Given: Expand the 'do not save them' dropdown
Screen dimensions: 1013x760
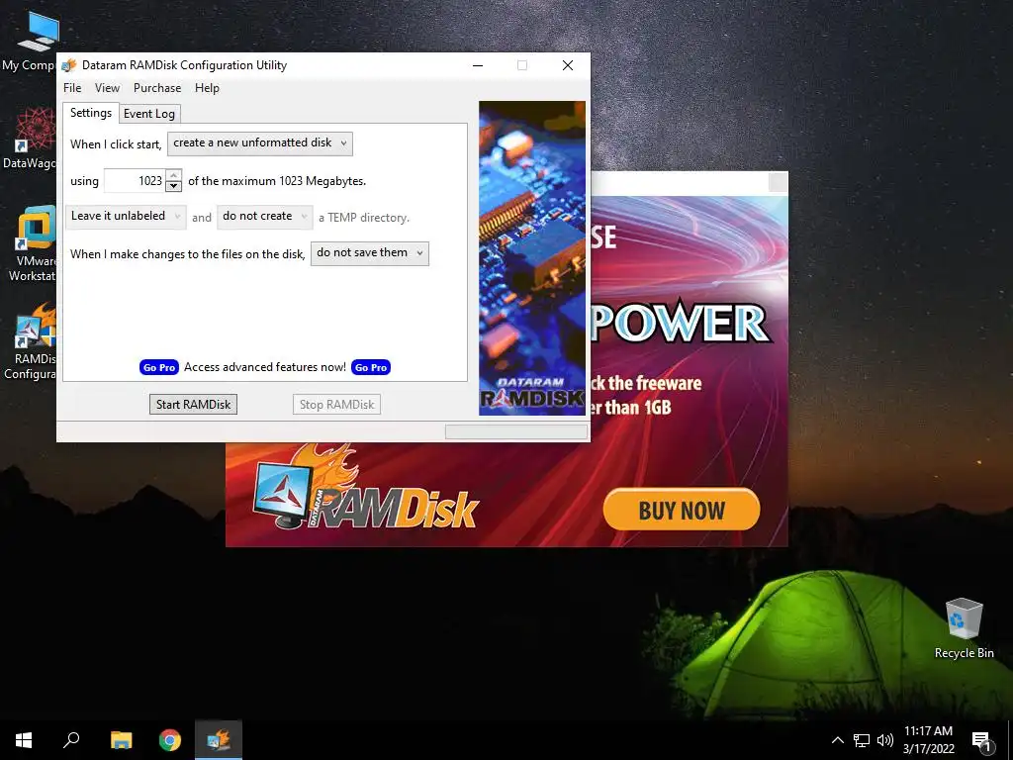Looking at the screenshot, I should point(370,252).
